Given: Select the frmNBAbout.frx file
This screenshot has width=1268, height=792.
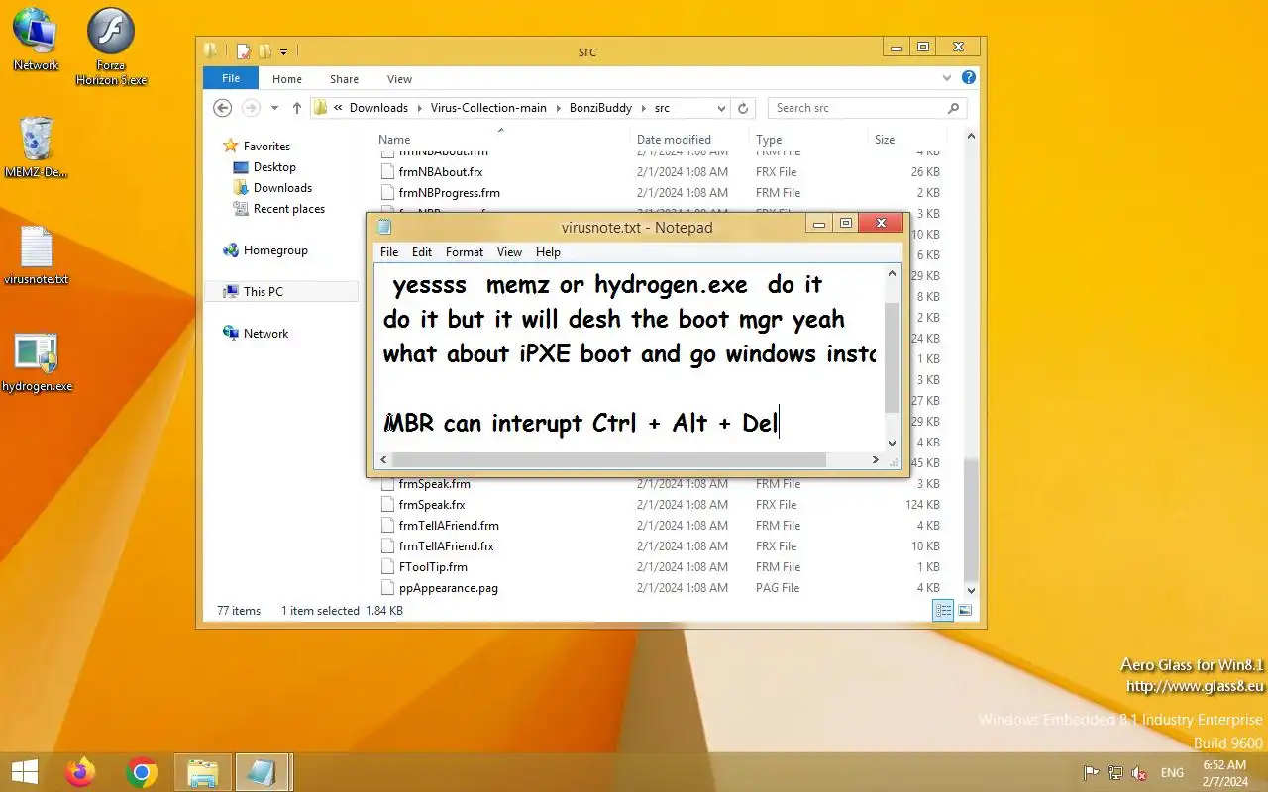Looking at the screenshot, I should point(441,172).
